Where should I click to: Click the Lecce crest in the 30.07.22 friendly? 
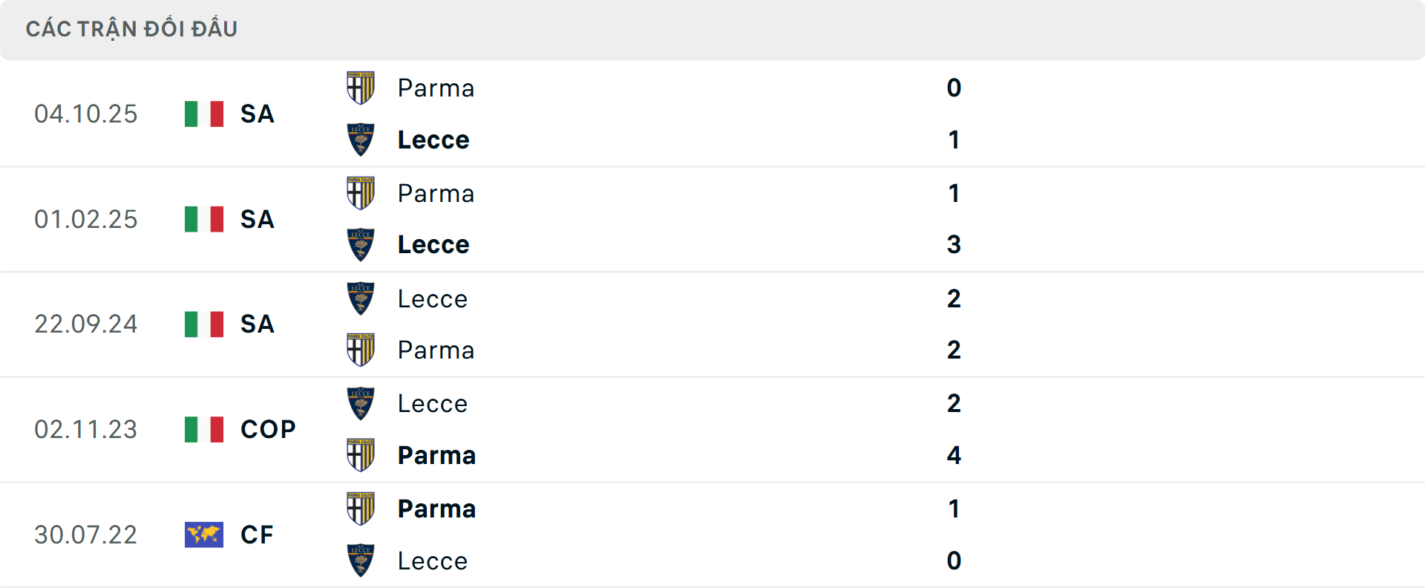pos(361,560)
